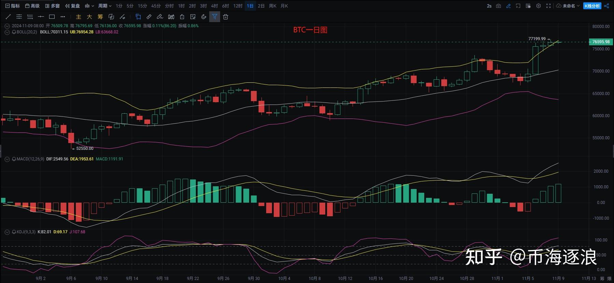The width and height of the screenshot is (614, 283).
Task: Delete drawings with the trash icon
Action: [x=226, y=17]
